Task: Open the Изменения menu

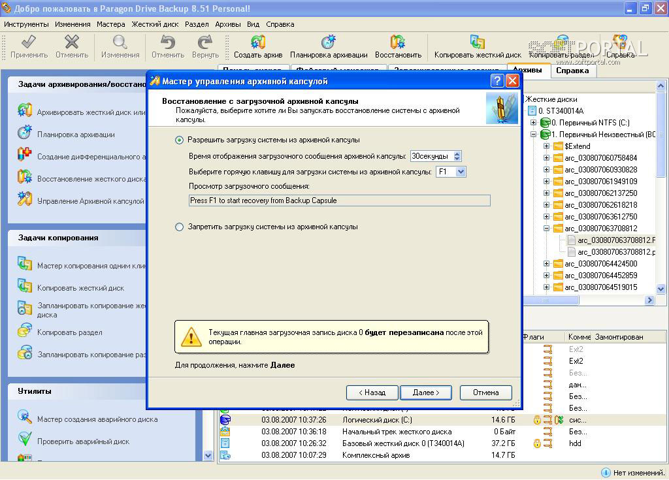Action: tap(73, 24)
